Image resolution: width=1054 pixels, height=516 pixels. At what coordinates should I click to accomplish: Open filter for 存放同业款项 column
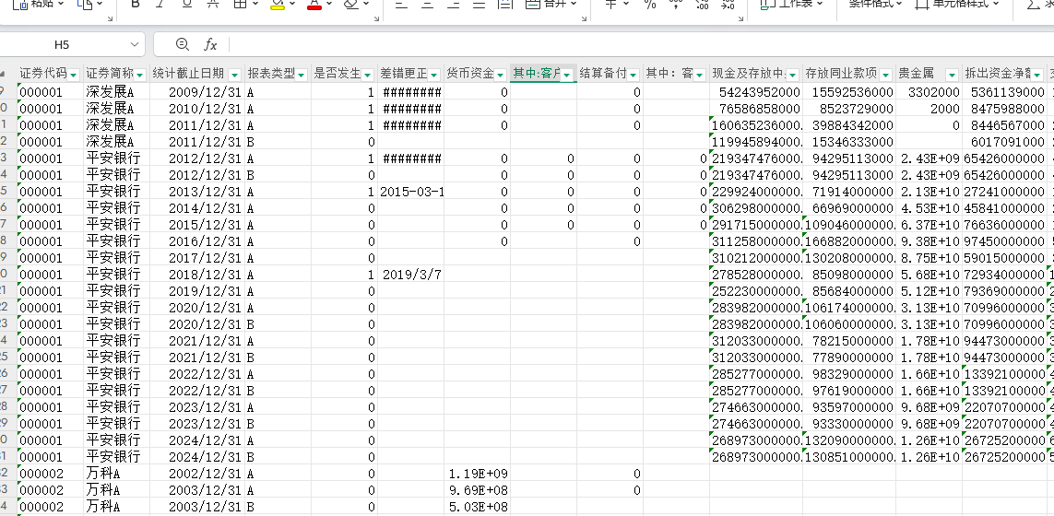pyautogui.click(x=886, y=74)
